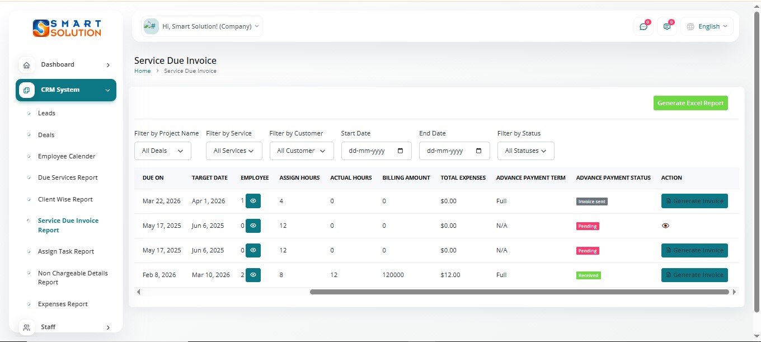The width and height of the screenshot is (761, 342).
Task: Click the table's right scroll arrow
Action: (734, 292)
